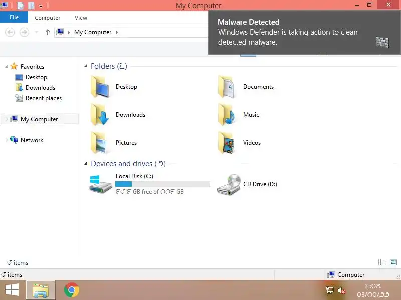Open the Start button on taskbar
Viewport: 401px width, 300px height.
click(12, 290)
